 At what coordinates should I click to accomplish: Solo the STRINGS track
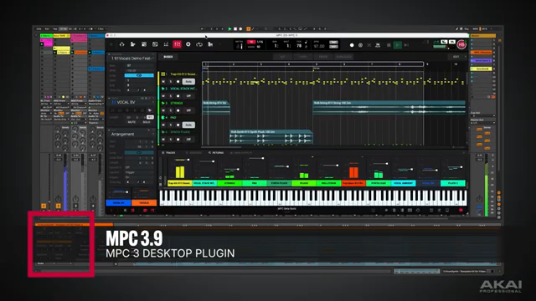click(171, 110)
